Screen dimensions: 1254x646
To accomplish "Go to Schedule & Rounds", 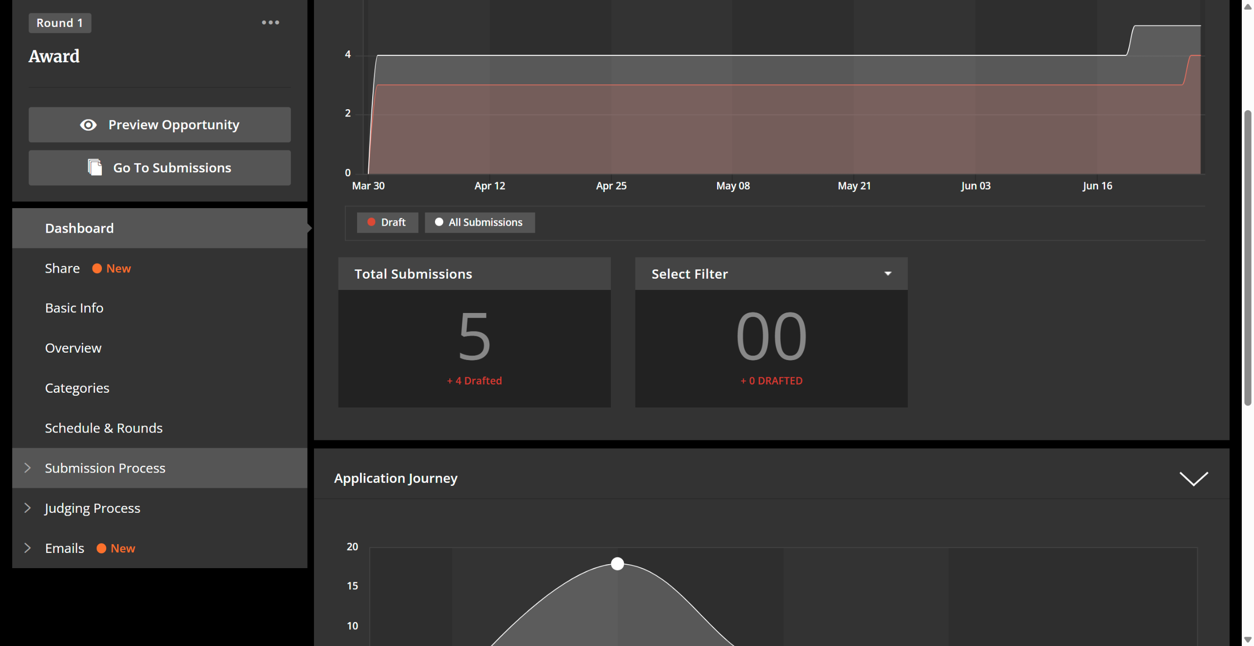I will [103, 428].
